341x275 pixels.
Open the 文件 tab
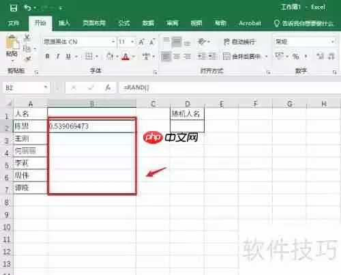[13, 23]
